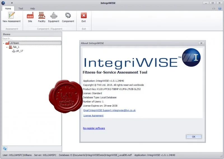
Task: Open the application orb menu icon
Action: tap(3, 3)
